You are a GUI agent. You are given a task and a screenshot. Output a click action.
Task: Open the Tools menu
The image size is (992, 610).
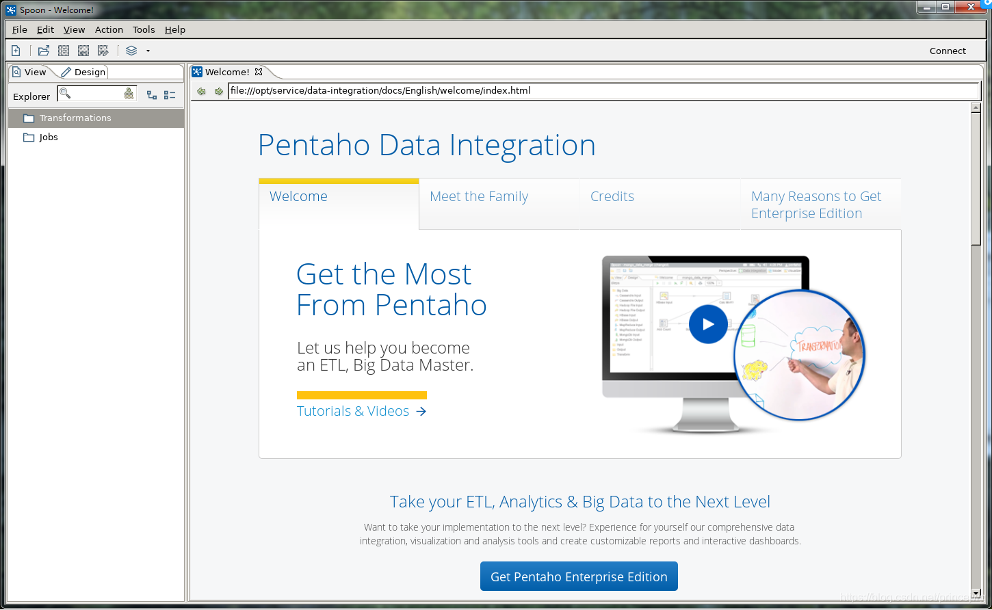144,29
